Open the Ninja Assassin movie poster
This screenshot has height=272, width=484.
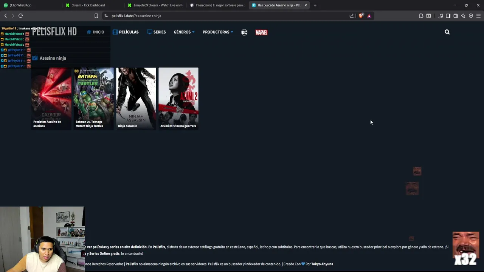tap(136, 99)
